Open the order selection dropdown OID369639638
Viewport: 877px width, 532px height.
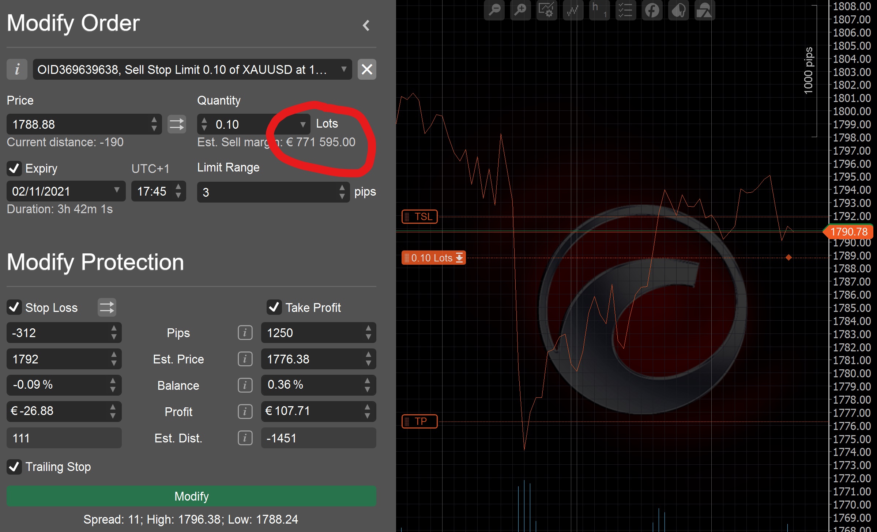pyautogui.click(x=192, y=69)
